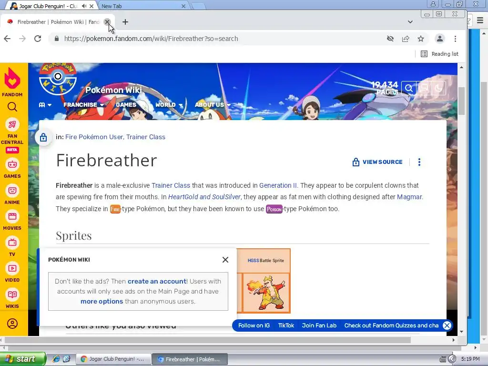The width and height of the screenshot is (488, 366).
Task: View site information lock icon in address bar
Action: (x=56, y=39)
